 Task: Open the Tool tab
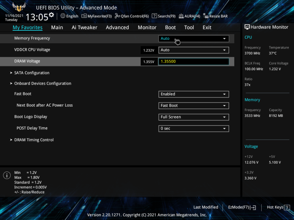tap(189, 27)
